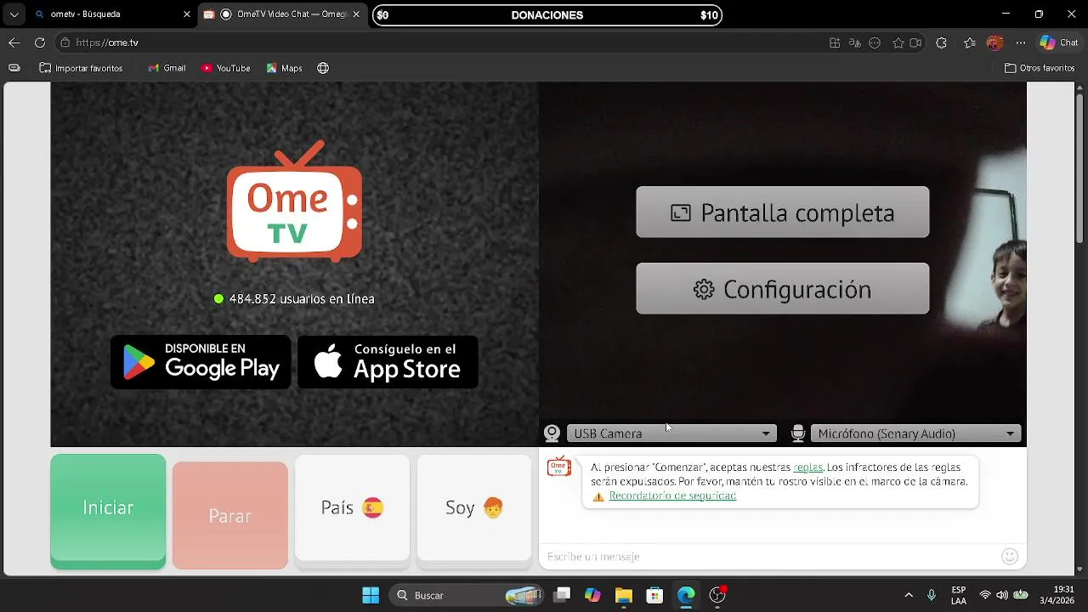
Task: Open the browser Settings and more menu
Action: [1021, 42]
